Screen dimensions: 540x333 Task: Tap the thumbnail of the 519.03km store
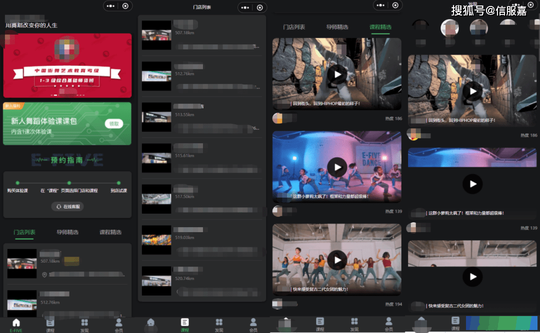[x=156, y=240]
